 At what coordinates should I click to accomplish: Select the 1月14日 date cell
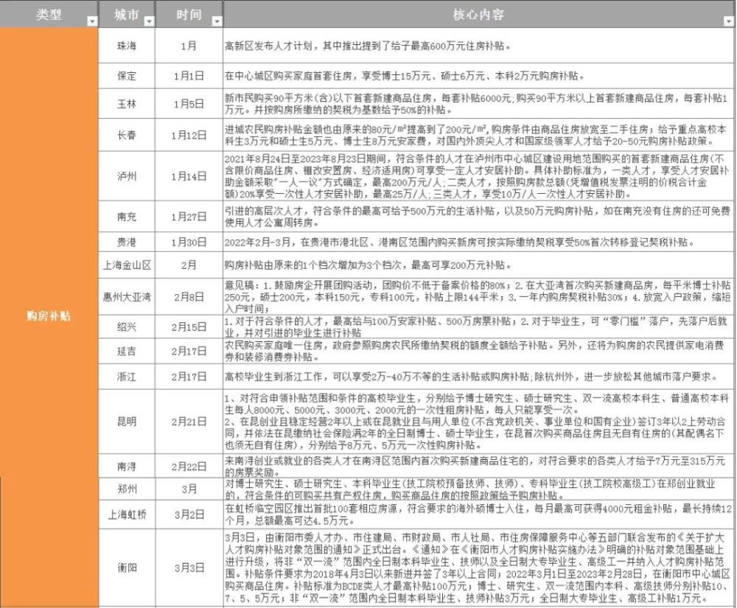(189, 176)
